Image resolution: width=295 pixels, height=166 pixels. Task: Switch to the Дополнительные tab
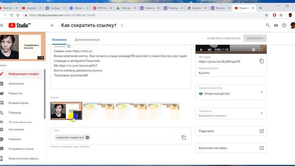coord(87,40)
